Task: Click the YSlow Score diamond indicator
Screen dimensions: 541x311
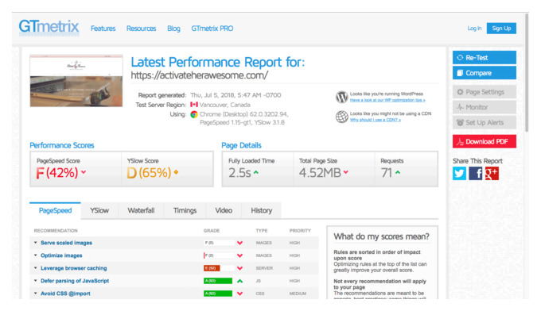Action: 176,172
